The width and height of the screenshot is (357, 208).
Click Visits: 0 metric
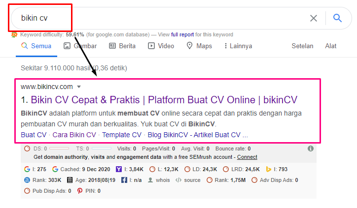[127, 149]
